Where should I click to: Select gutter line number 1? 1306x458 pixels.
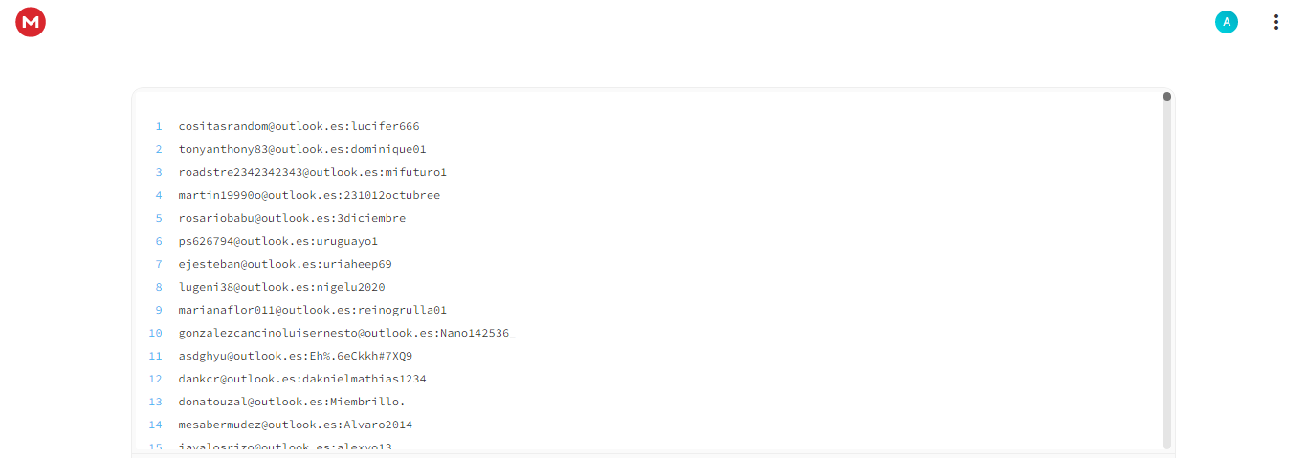point(159,126)
